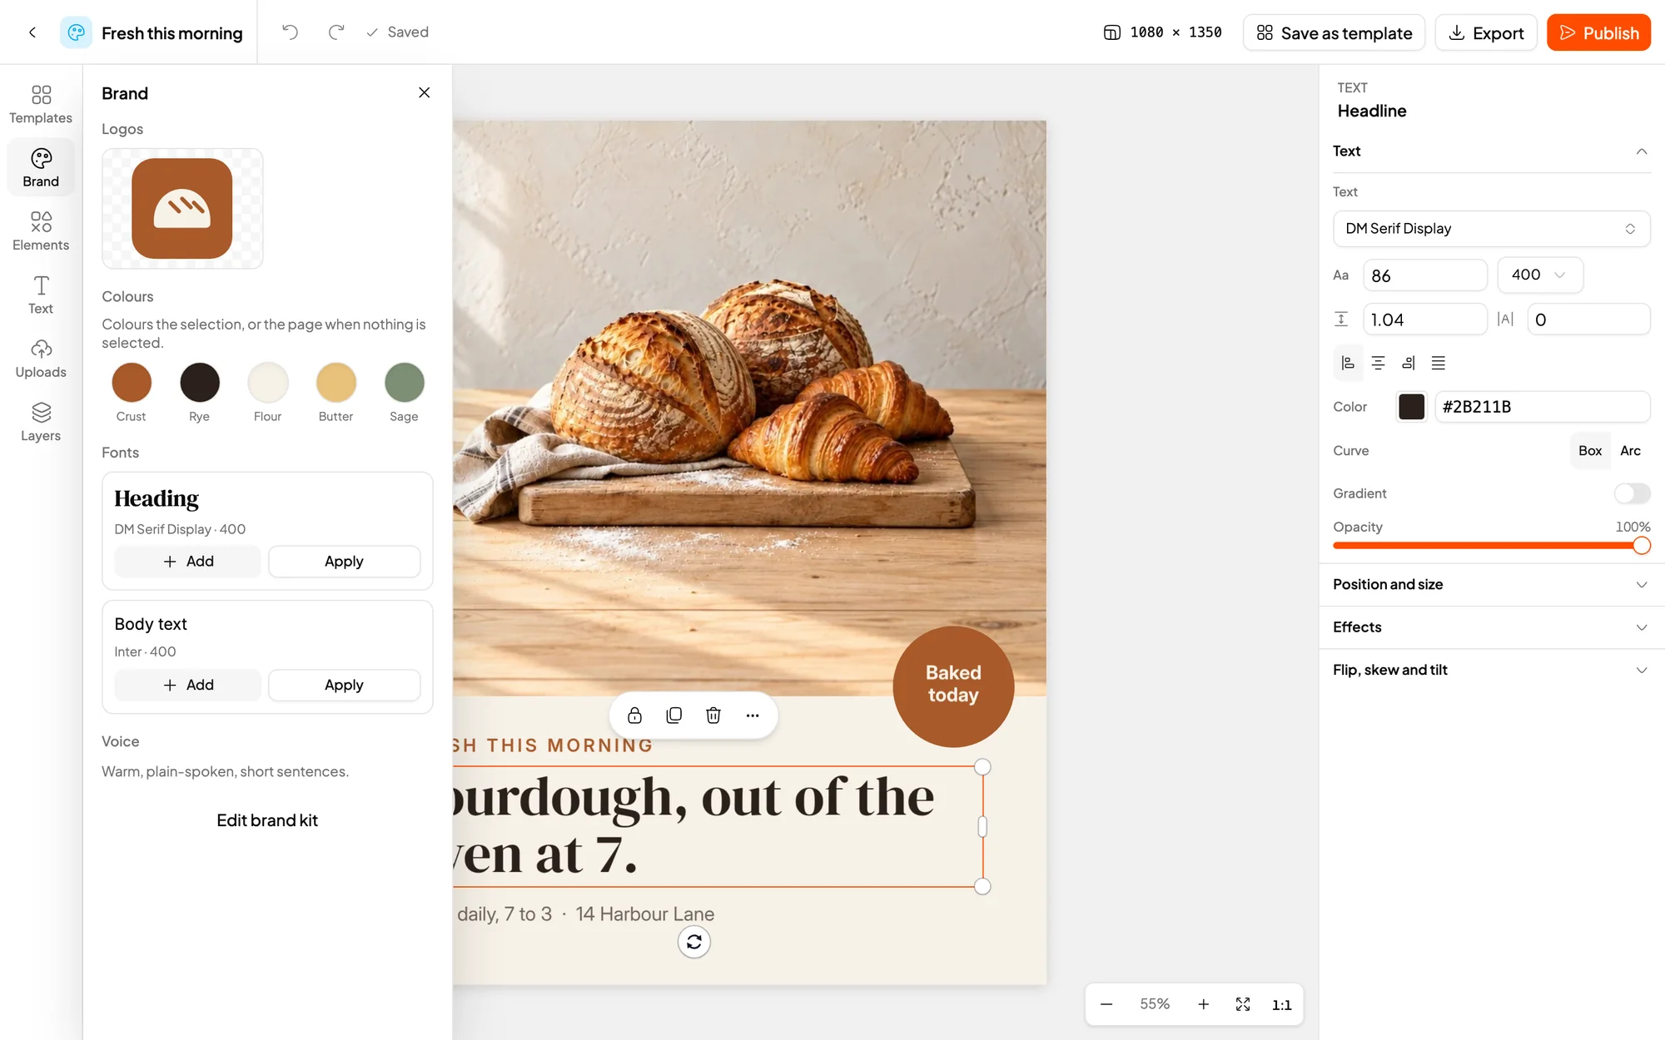
Task: Open the Uploads sidebar tab
Action: pos(41,358)
